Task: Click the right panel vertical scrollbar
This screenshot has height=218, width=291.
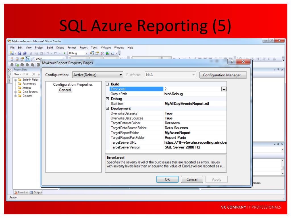Action: [283, 167]
